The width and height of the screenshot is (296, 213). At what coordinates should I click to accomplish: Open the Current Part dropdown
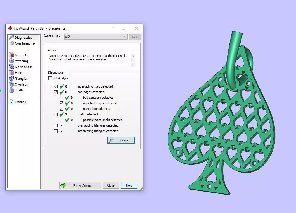tap(96, 37)
